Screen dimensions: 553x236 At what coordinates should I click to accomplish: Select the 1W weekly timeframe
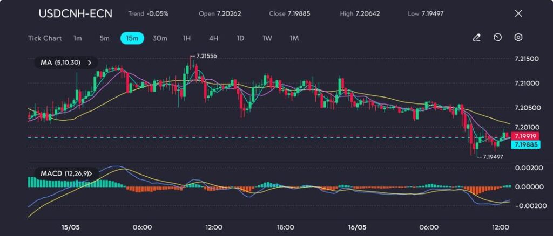tap(267, 38)
